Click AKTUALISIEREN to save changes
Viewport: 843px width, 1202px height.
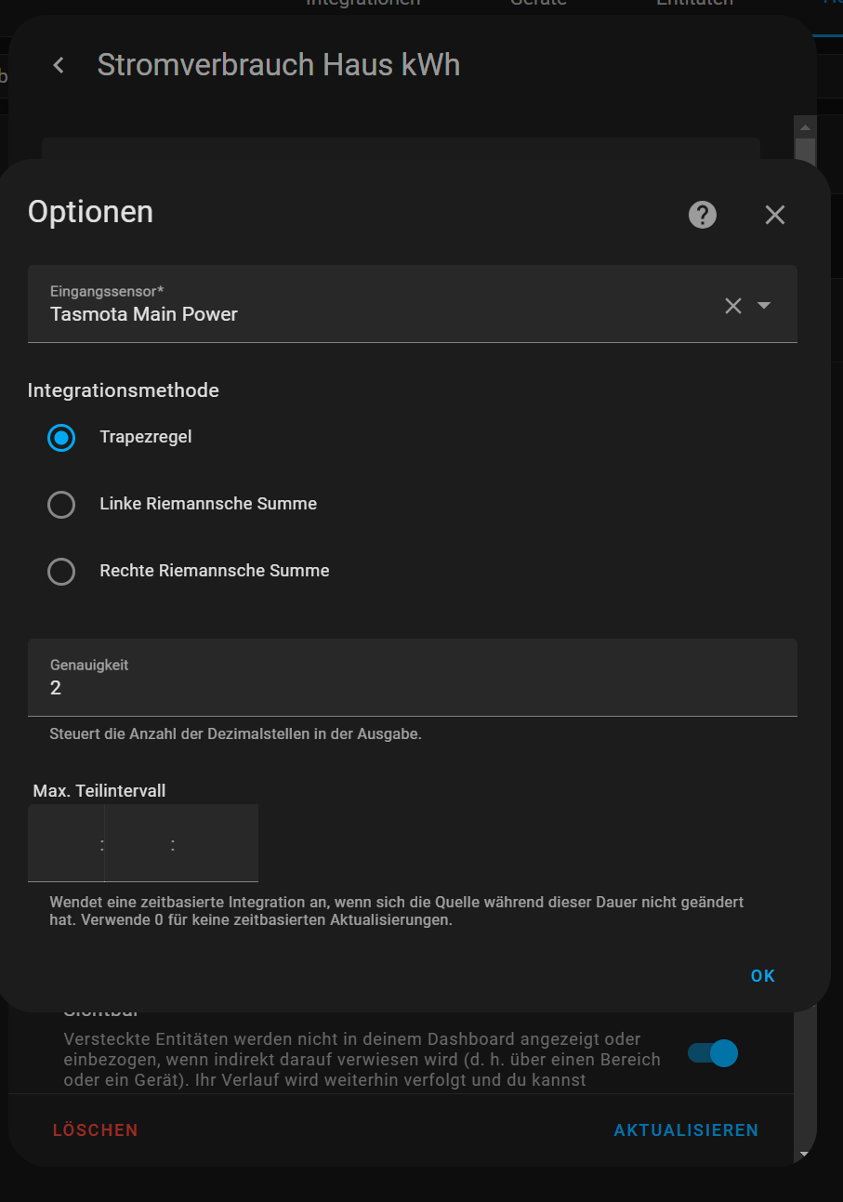coord(686,1130)
